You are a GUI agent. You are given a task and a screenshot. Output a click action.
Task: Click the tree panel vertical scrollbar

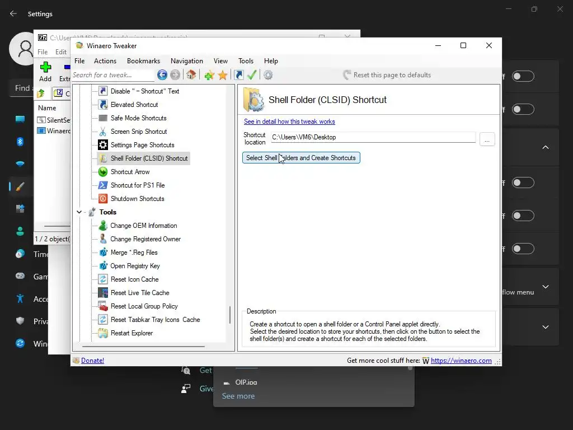point(230,315)
